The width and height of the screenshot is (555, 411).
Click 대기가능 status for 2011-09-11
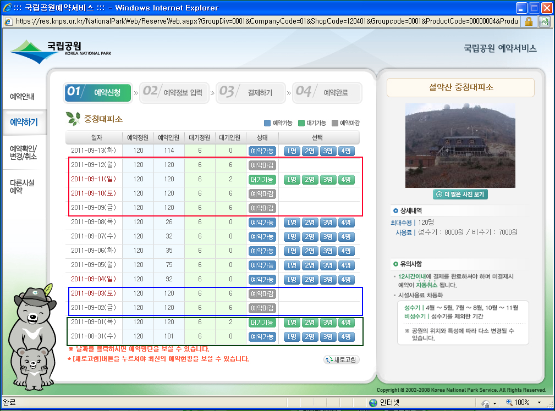[262, 180]
